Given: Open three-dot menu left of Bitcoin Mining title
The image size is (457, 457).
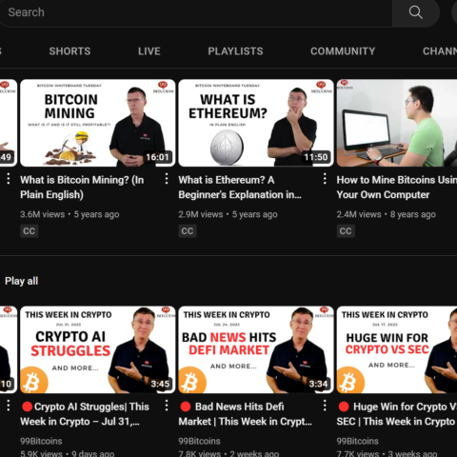Looking at the screenshot, I should [x=9, y=179].
